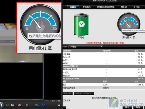Open the 关于(A) tab
Image resolution: width=145 pixels, height=109 pixels.
136,7
